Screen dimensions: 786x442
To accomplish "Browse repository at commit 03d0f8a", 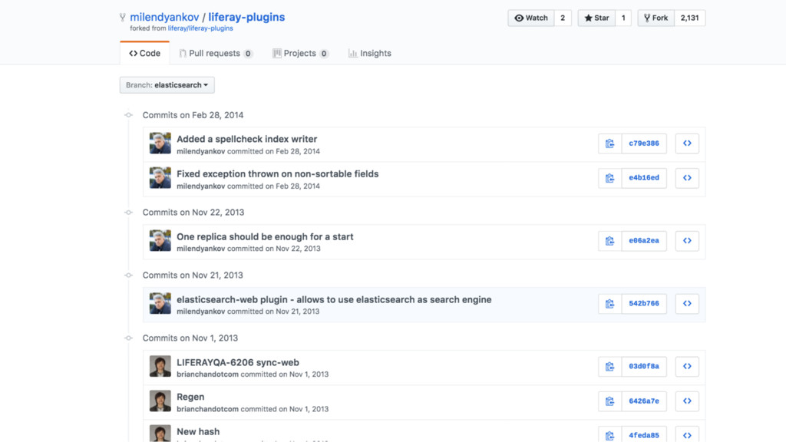I will pyautogui.click(x=687, y=366).
